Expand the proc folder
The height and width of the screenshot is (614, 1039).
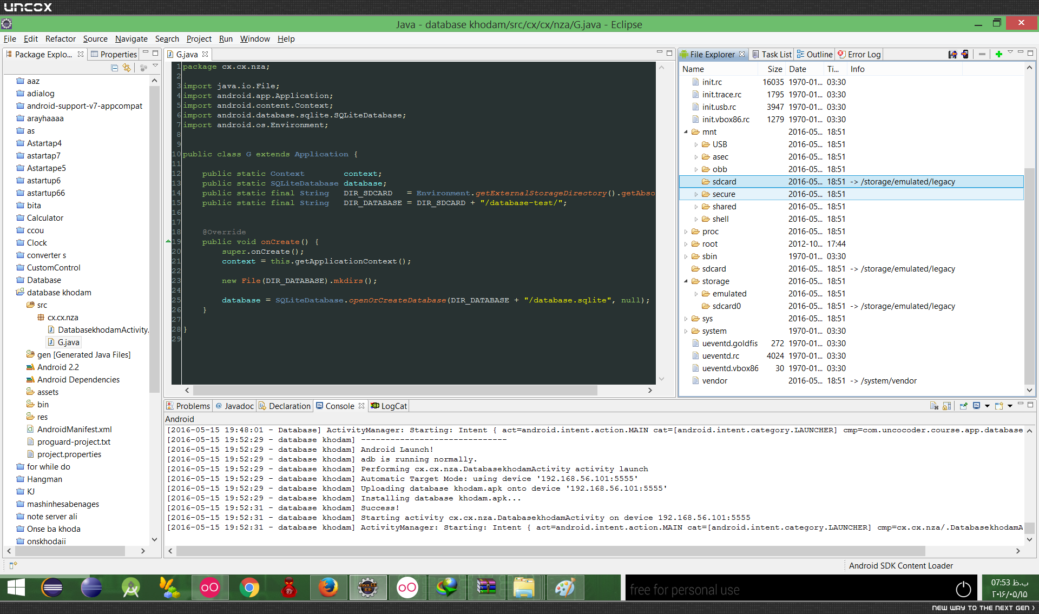686,232
